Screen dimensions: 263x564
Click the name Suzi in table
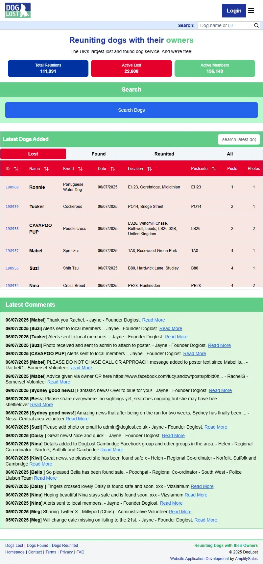[34, 268]
